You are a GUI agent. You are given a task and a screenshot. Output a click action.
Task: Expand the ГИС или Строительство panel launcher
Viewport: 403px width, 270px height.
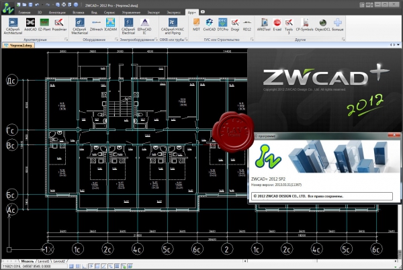252,40
